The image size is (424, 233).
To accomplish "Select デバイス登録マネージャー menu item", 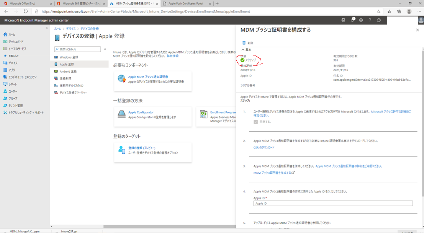I will 79,93.
